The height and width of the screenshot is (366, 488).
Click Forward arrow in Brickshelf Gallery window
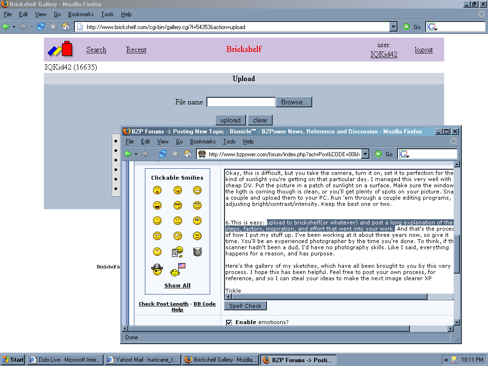(x=23, y=27)
